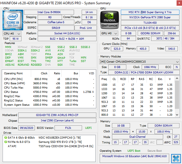Click the 3072 / 48 / 384 shader field

click(165, 39)
